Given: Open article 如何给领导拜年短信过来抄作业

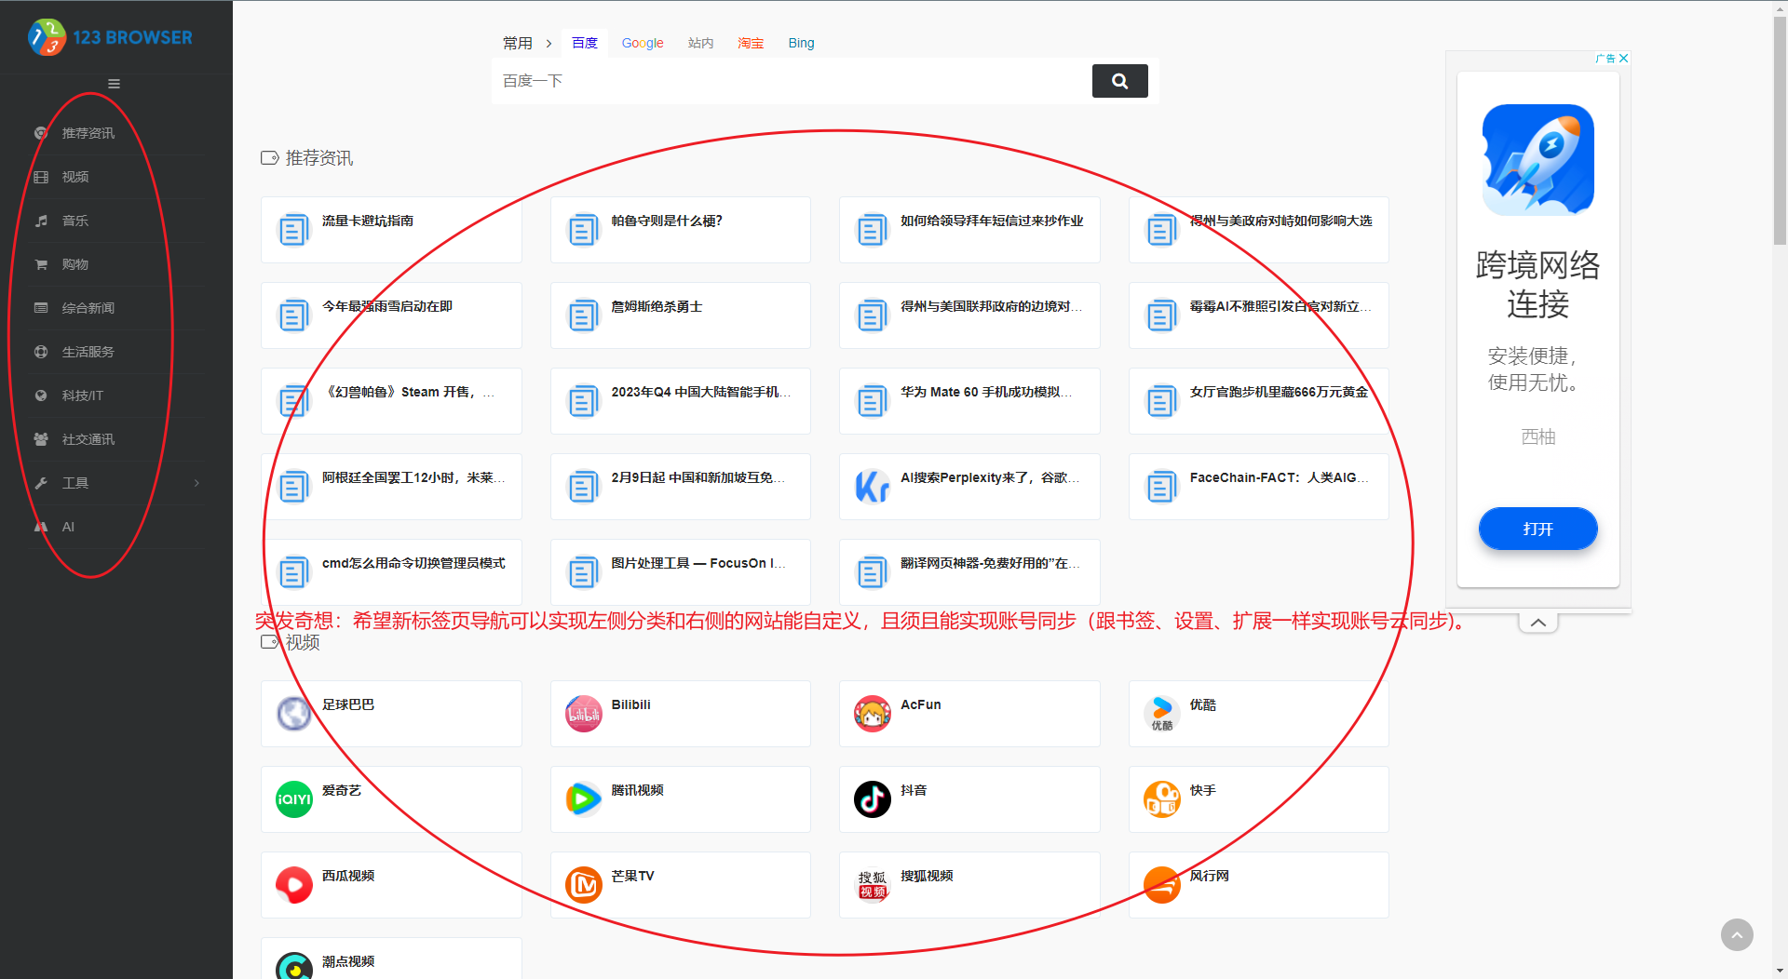Looking at the screenshot, I should pos(969,230).
